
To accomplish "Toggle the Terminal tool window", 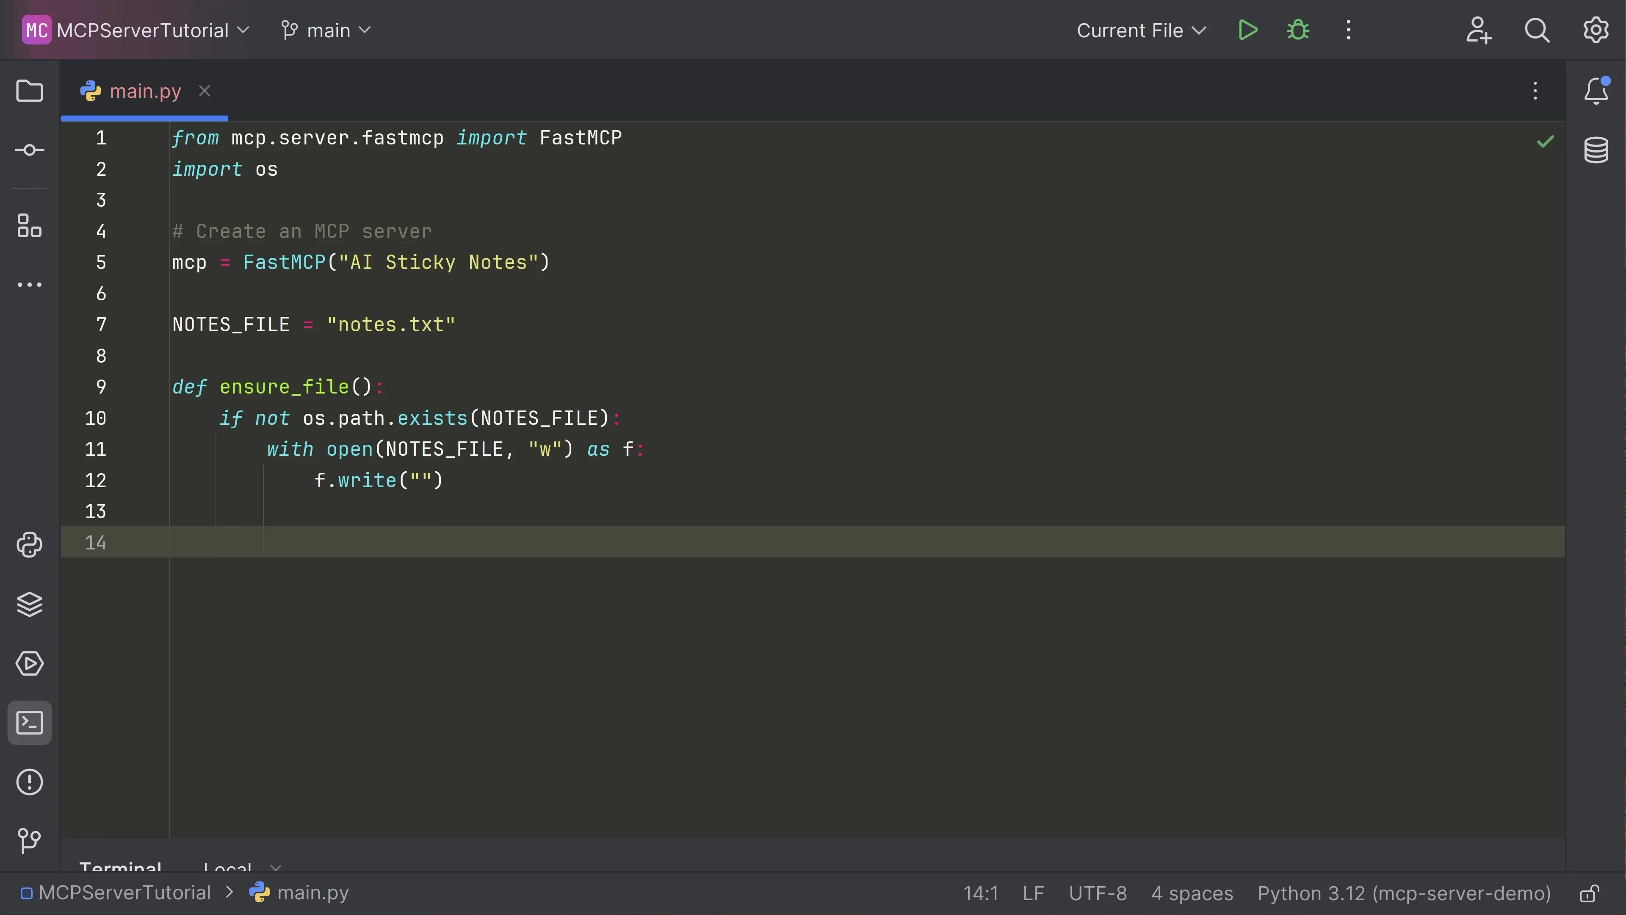I will [30, 722].
